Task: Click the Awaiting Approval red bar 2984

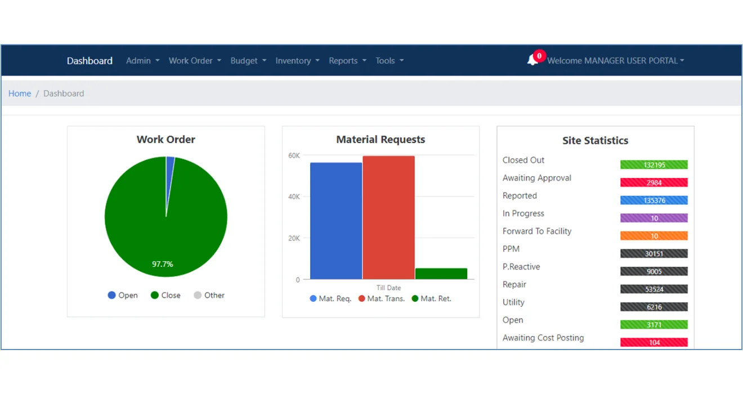Action: pyautogui.click(x=654, y=183)
